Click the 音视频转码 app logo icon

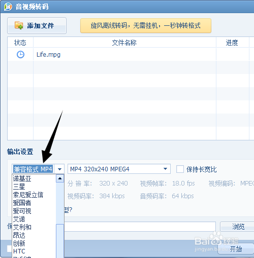click(8, 7)
